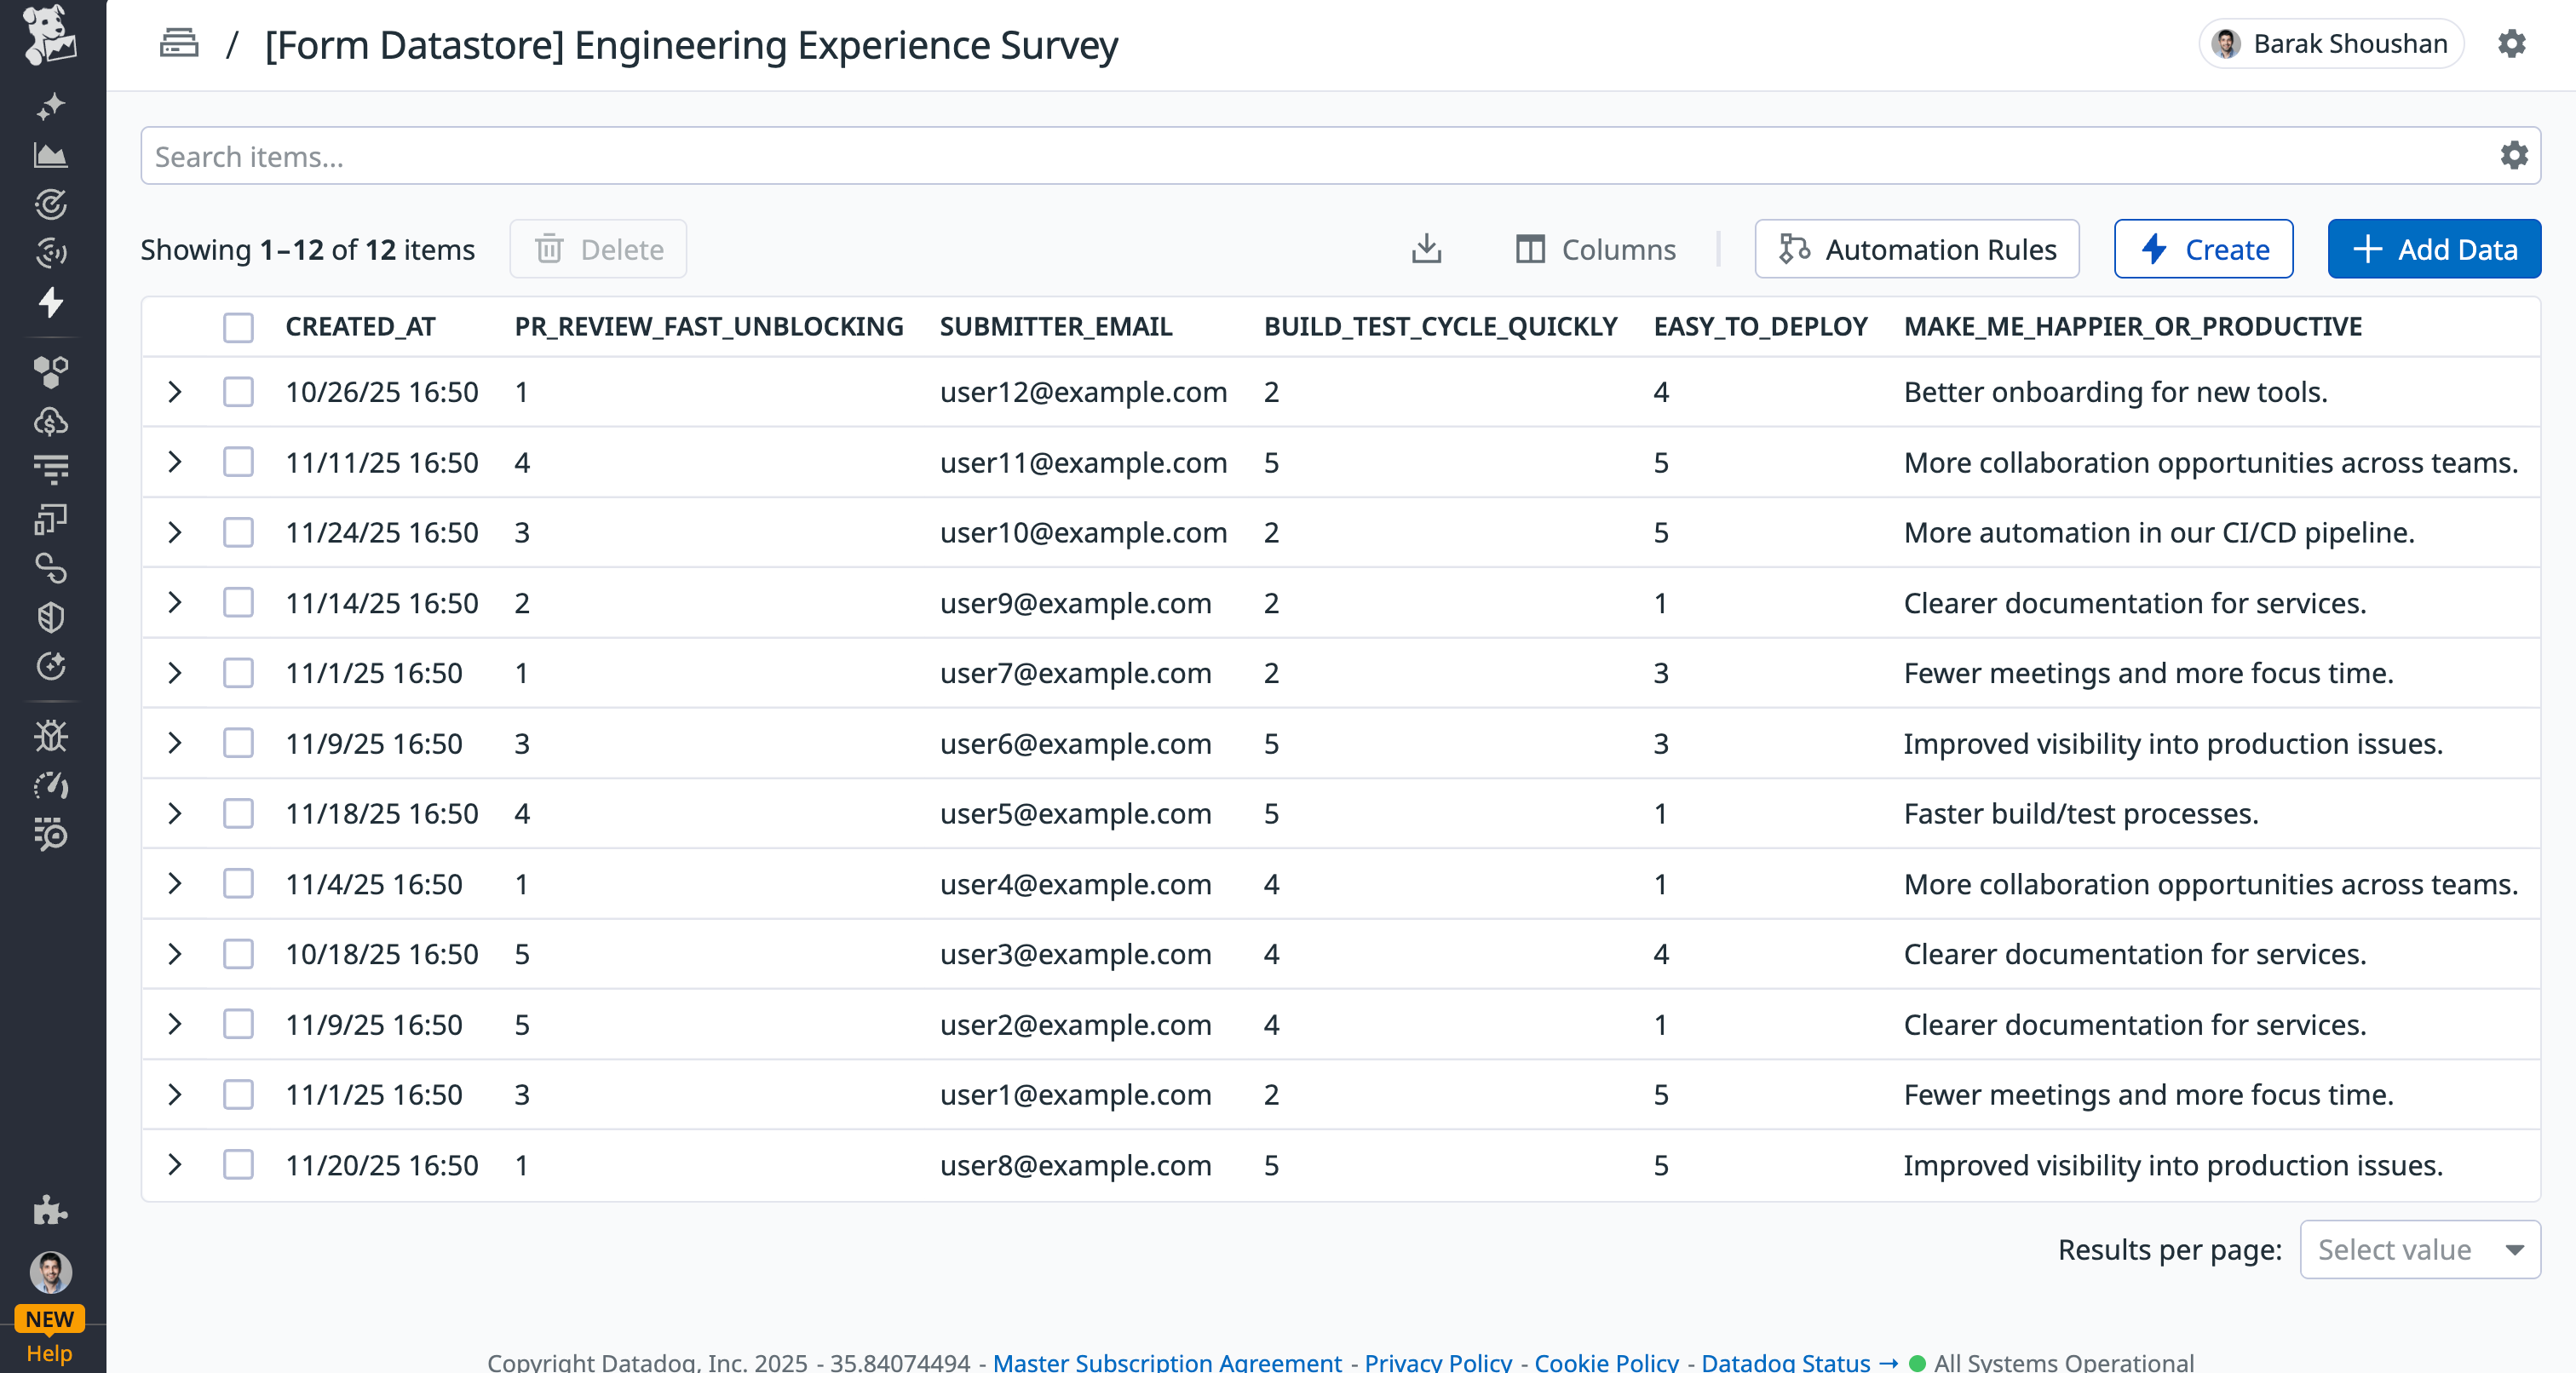Image resolution: width=2576 pixels, height=1373 pixels.
Task: Select all rows with the header checkbox
Action: (x=238, y=326)
